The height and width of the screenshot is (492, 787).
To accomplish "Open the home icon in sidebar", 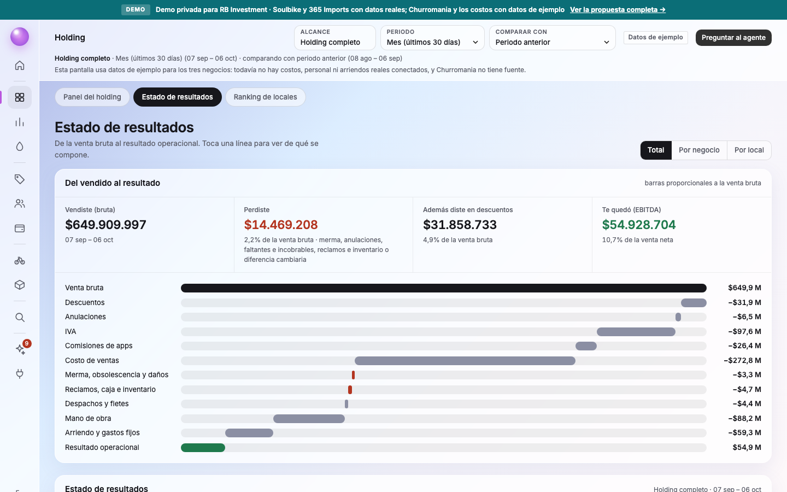I will pyautogui.click(x=20, y=66).
